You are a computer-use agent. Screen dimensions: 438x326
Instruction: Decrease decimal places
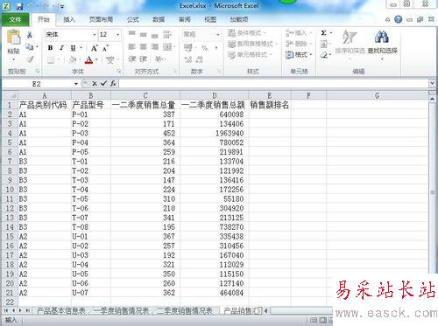[199, 59]
